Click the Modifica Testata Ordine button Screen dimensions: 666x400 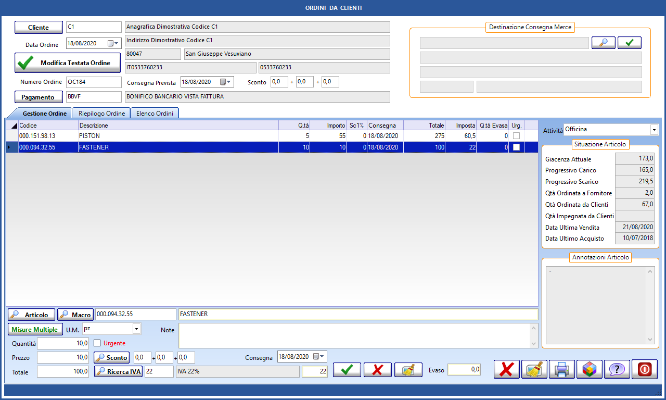tap(67, 63)
